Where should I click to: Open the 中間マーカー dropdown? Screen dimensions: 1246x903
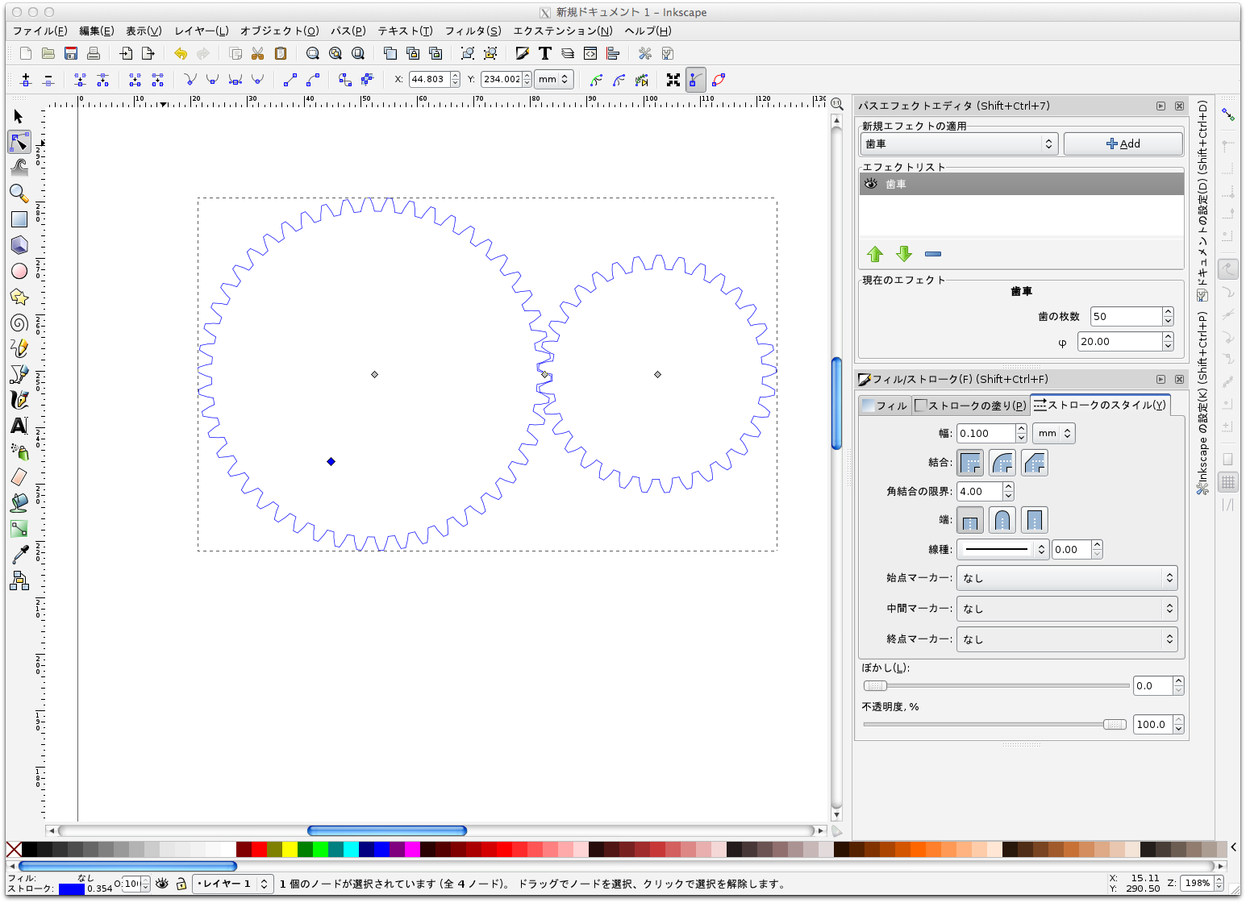pyautogui.click(x=1067, y=609)
